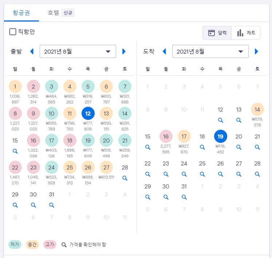Viewport: 272px width, 258px height.
Task: Click the 신규 new badge beside 호텔
Action: coord(68,13)
